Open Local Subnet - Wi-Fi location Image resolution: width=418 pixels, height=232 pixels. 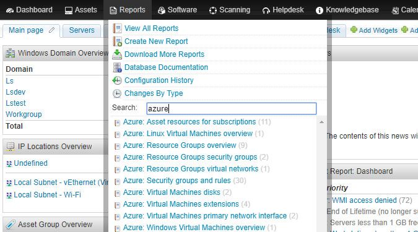[x=47, y=195]
